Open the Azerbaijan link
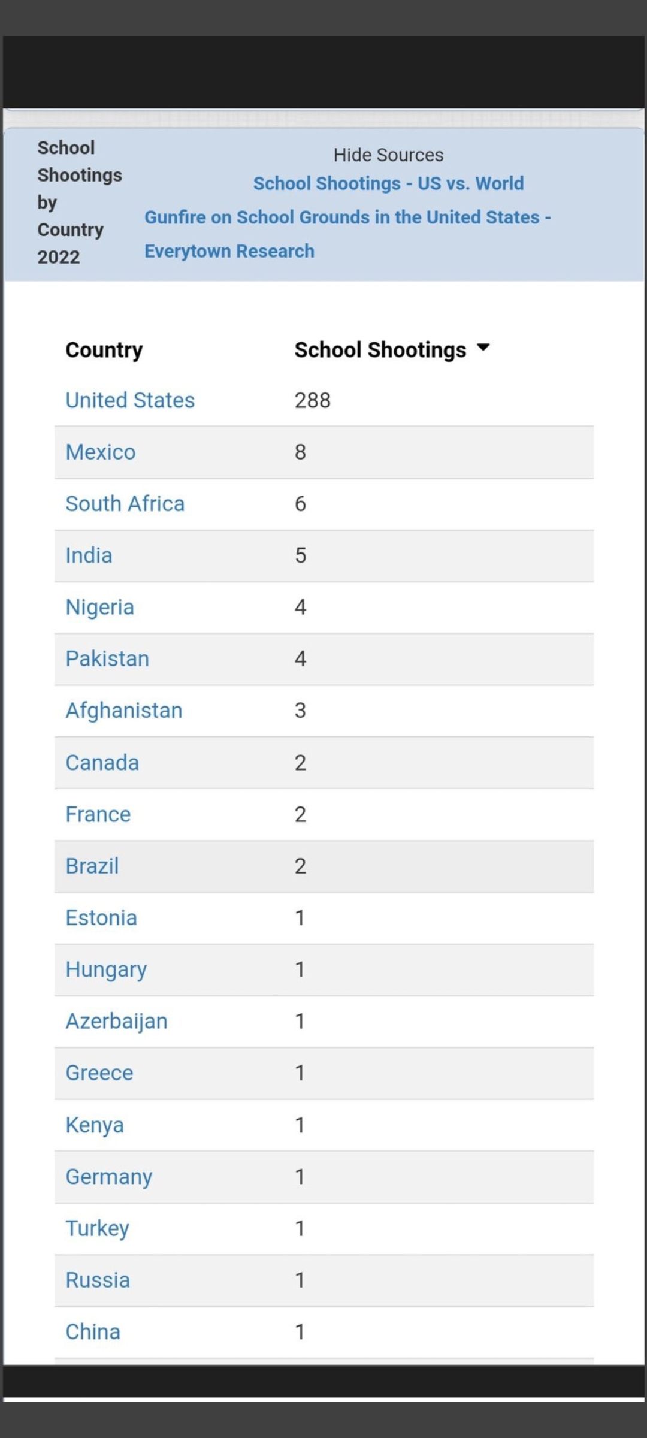 coord(116,1021)
